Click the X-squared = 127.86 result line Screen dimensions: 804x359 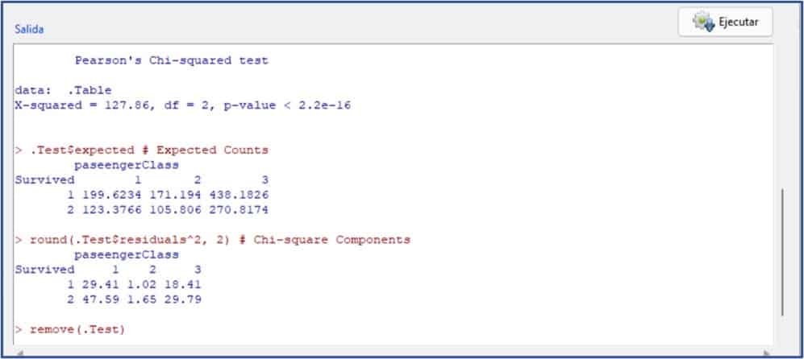click(x=181, y=105)
